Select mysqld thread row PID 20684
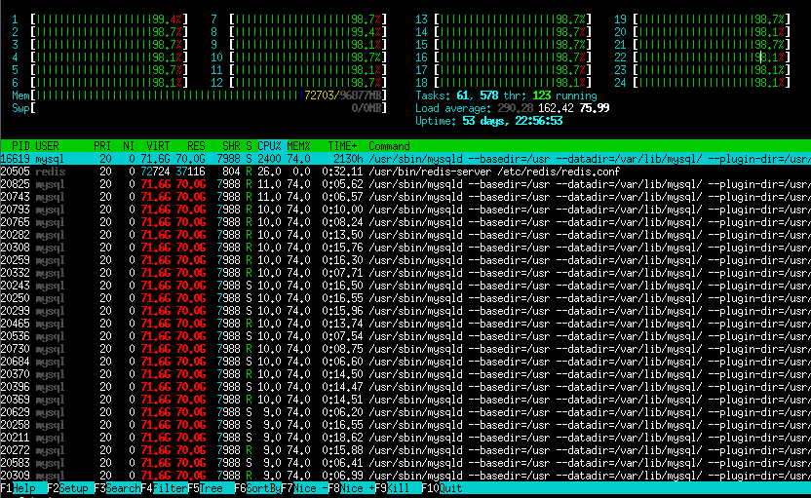 coord(405,362)
